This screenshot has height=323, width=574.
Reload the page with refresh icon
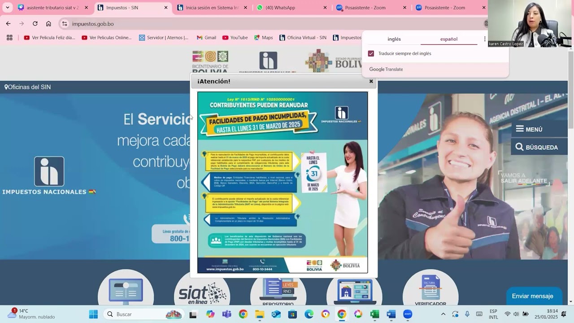coord(35,24)
